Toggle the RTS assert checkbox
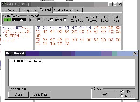140x102 pixels. click(51, 20)
